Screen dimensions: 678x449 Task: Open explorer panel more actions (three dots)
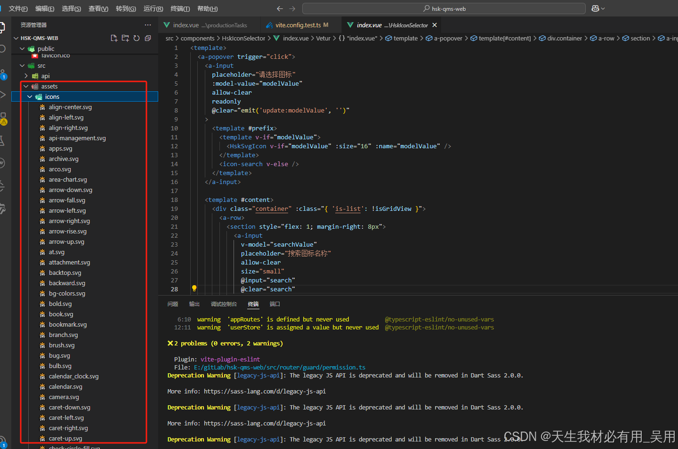(148, 25)
